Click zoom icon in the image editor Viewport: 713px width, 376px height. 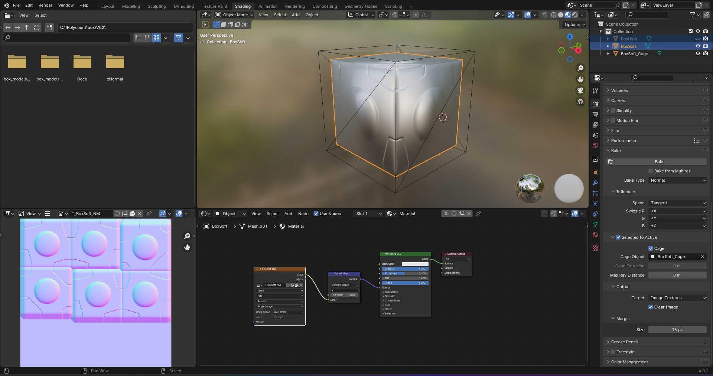[x=187, y=236]
